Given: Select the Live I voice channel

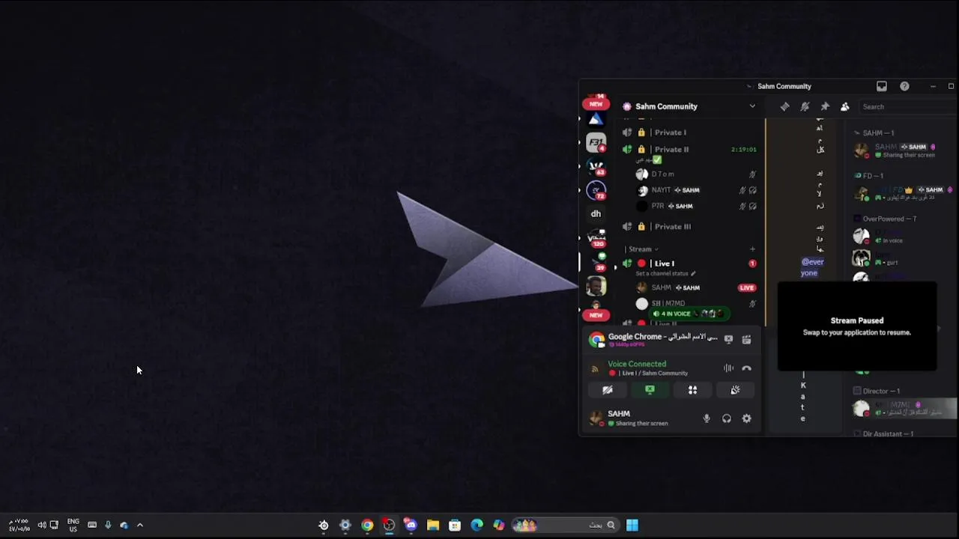Looking at the screenshot, I should click(x=689, y=264).
